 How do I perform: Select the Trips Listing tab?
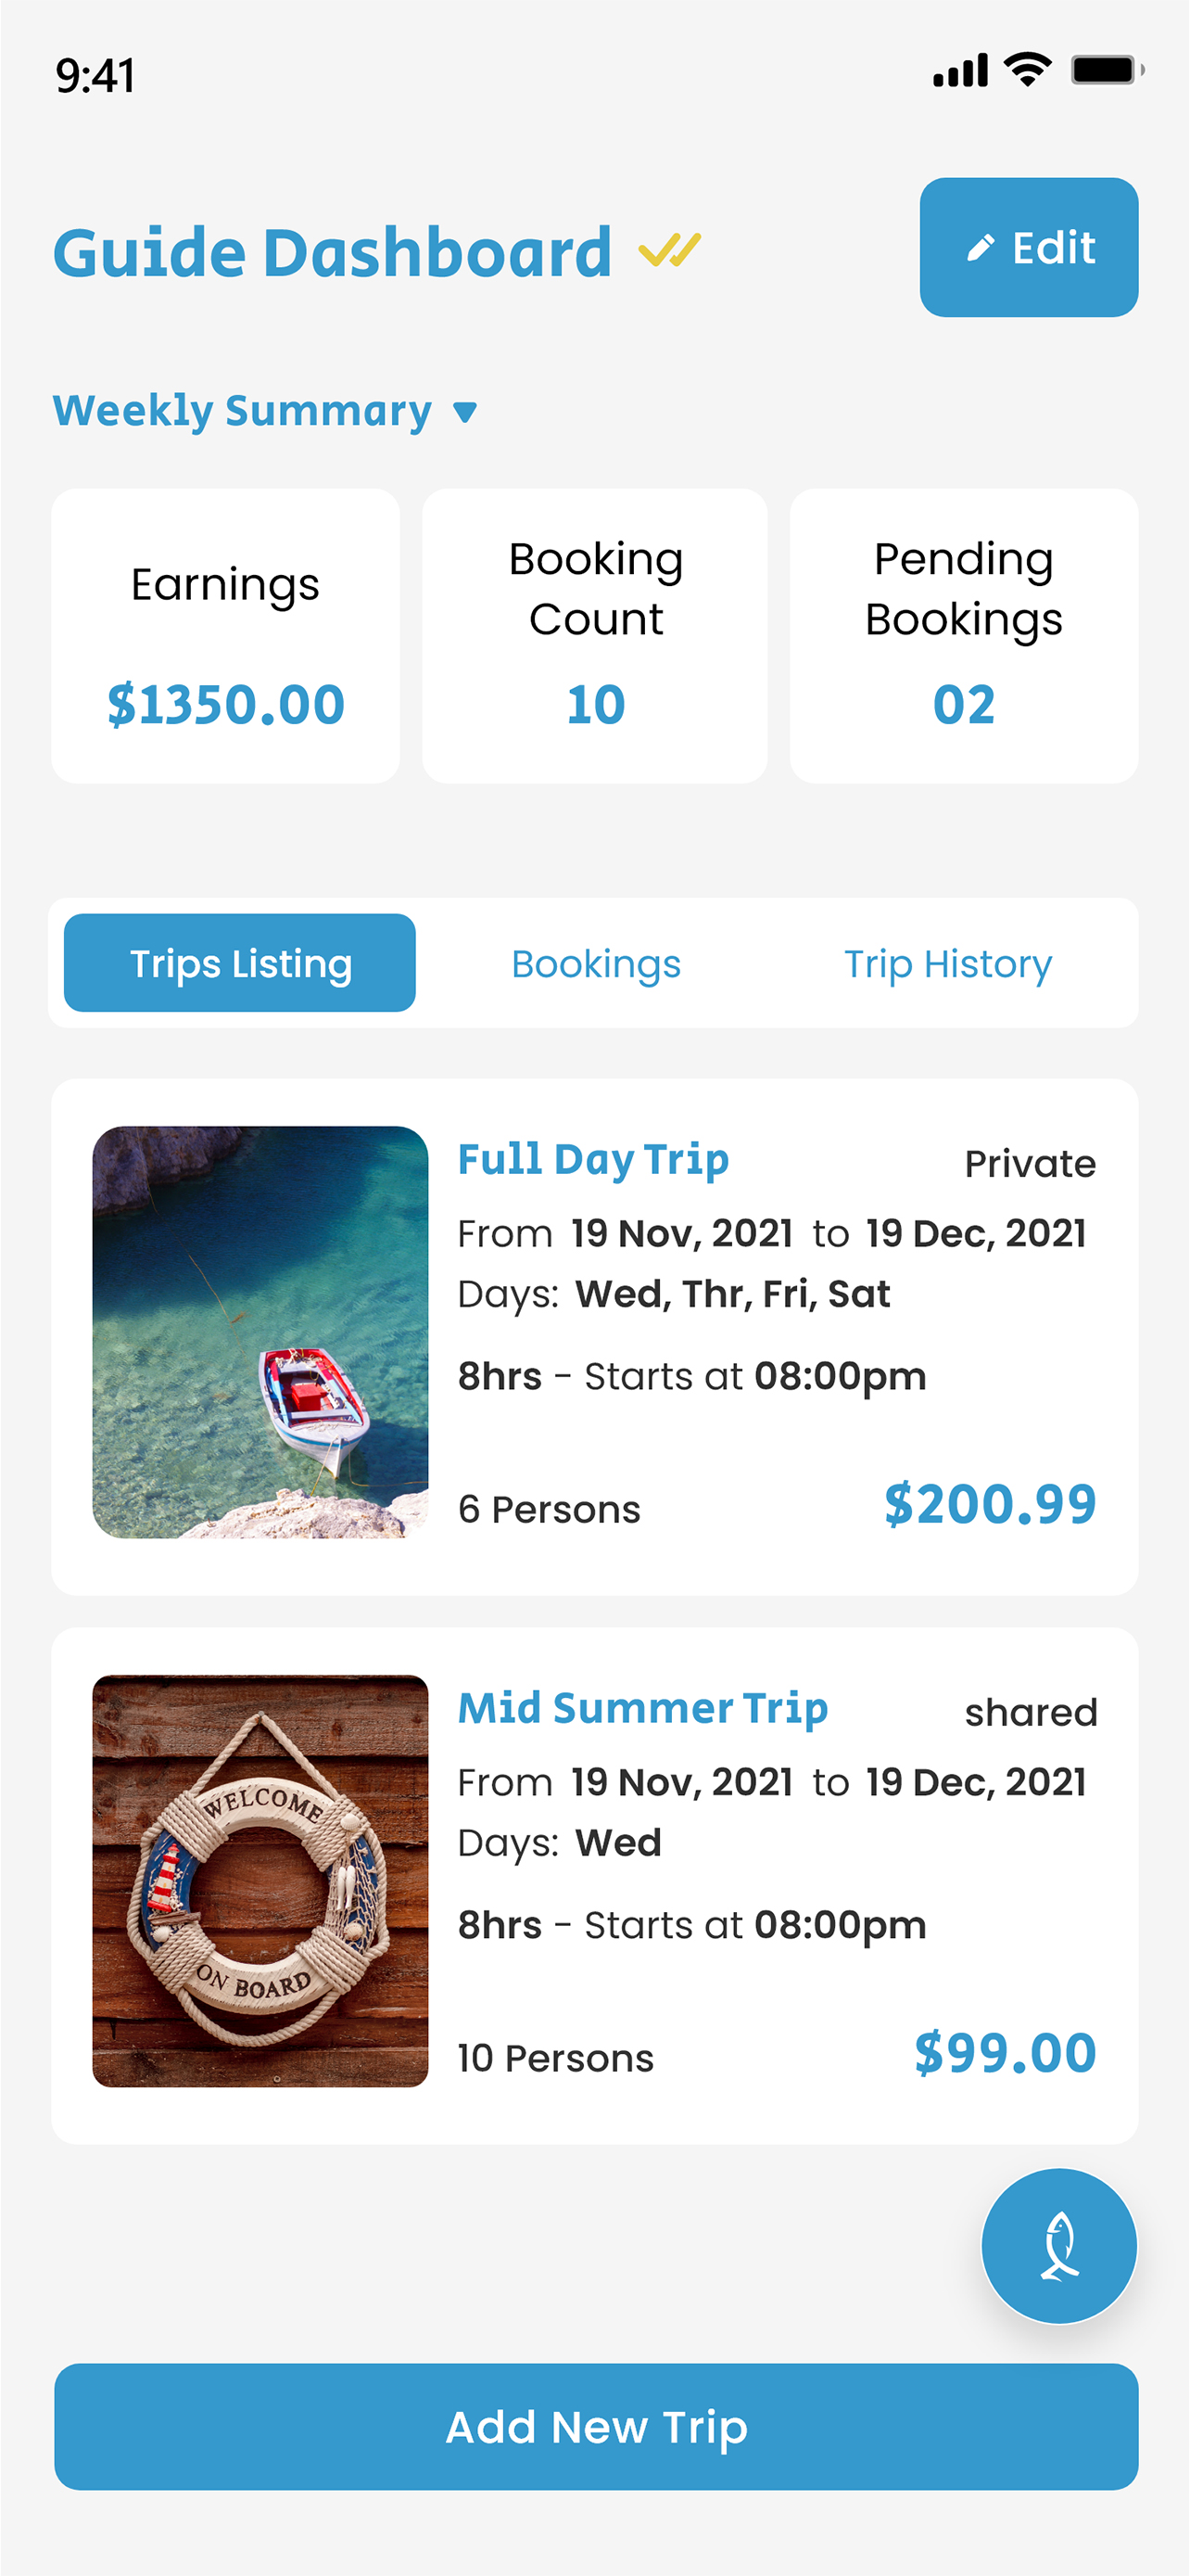(x=240, y=964)
